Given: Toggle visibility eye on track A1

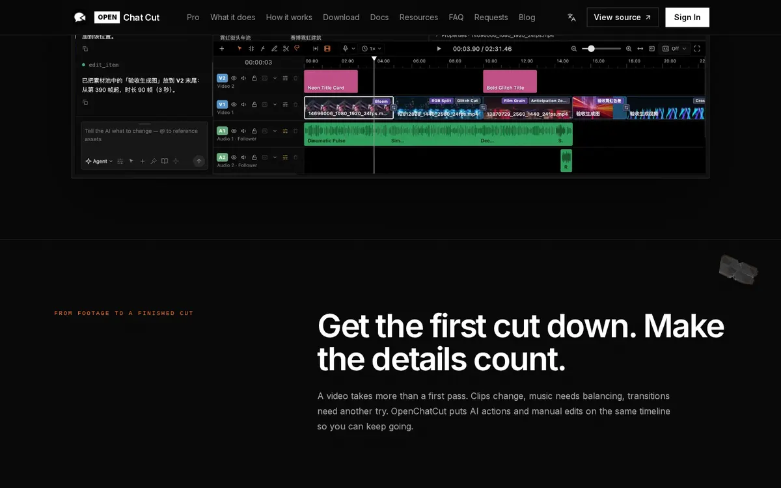Looking at the screenshot, I should 234,131.
